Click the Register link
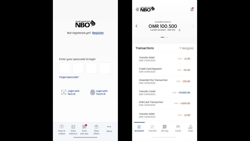Viewport: 250px width, 141px height. coord(98,33)
